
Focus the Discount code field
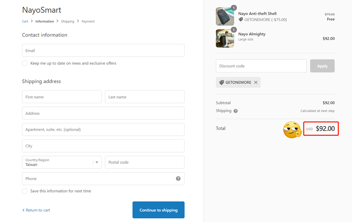click(261, 66)
